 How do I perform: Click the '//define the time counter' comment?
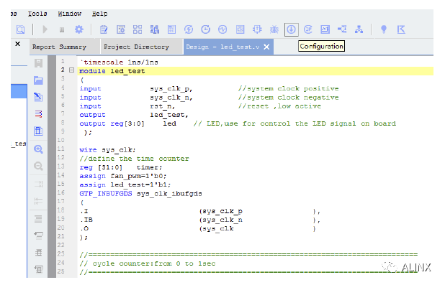134,159
